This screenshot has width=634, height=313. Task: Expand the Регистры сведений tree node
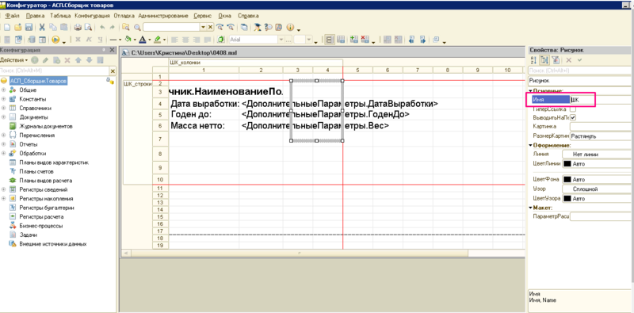coord(4,189)
